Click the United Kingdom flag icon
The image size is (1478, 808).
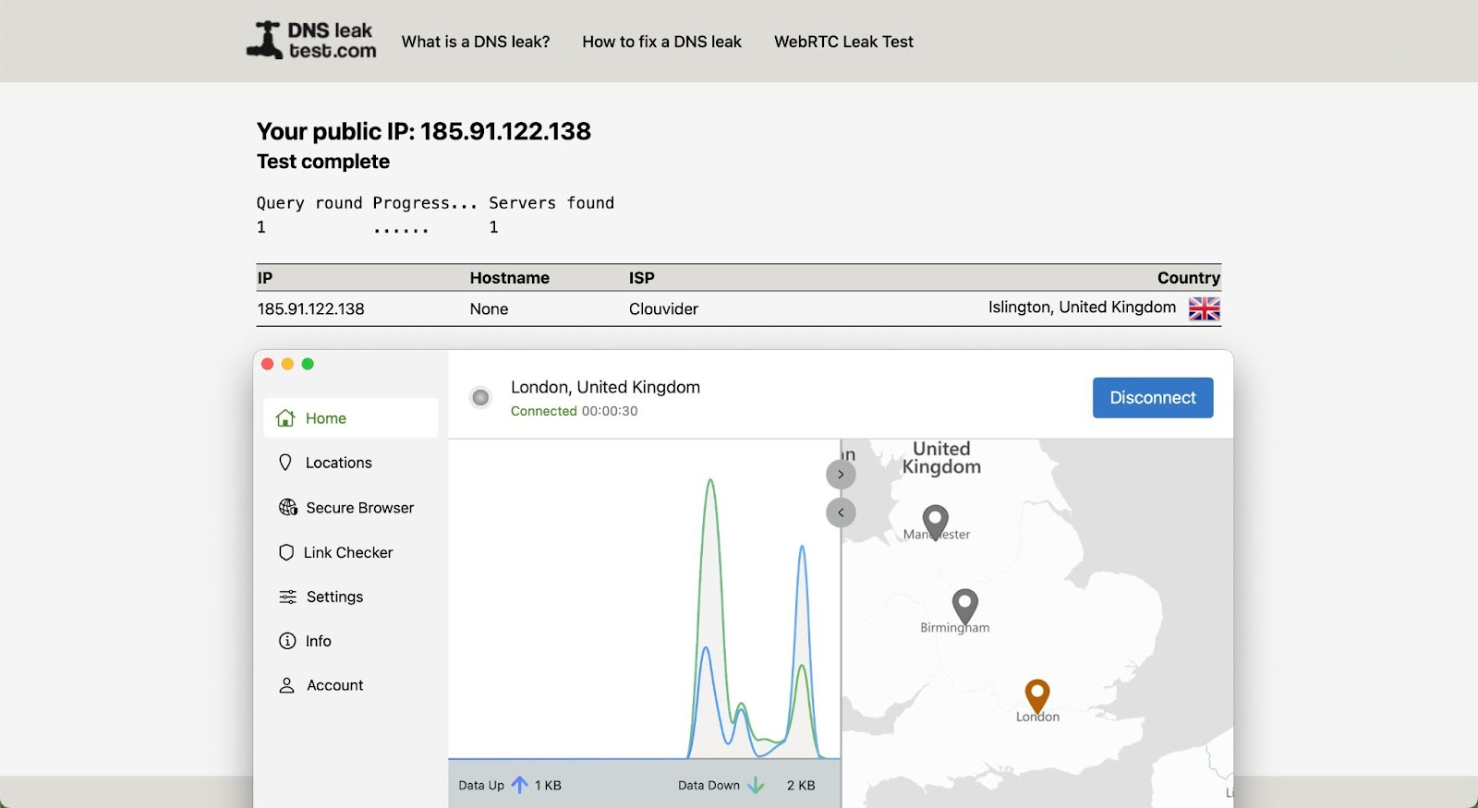coord(1205,308)
